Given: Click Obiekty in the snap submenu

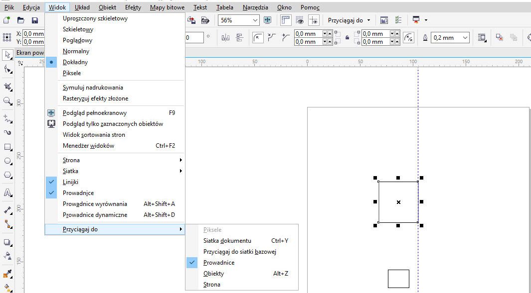Looking at the screenshot, I should click(x=213, y=274).
